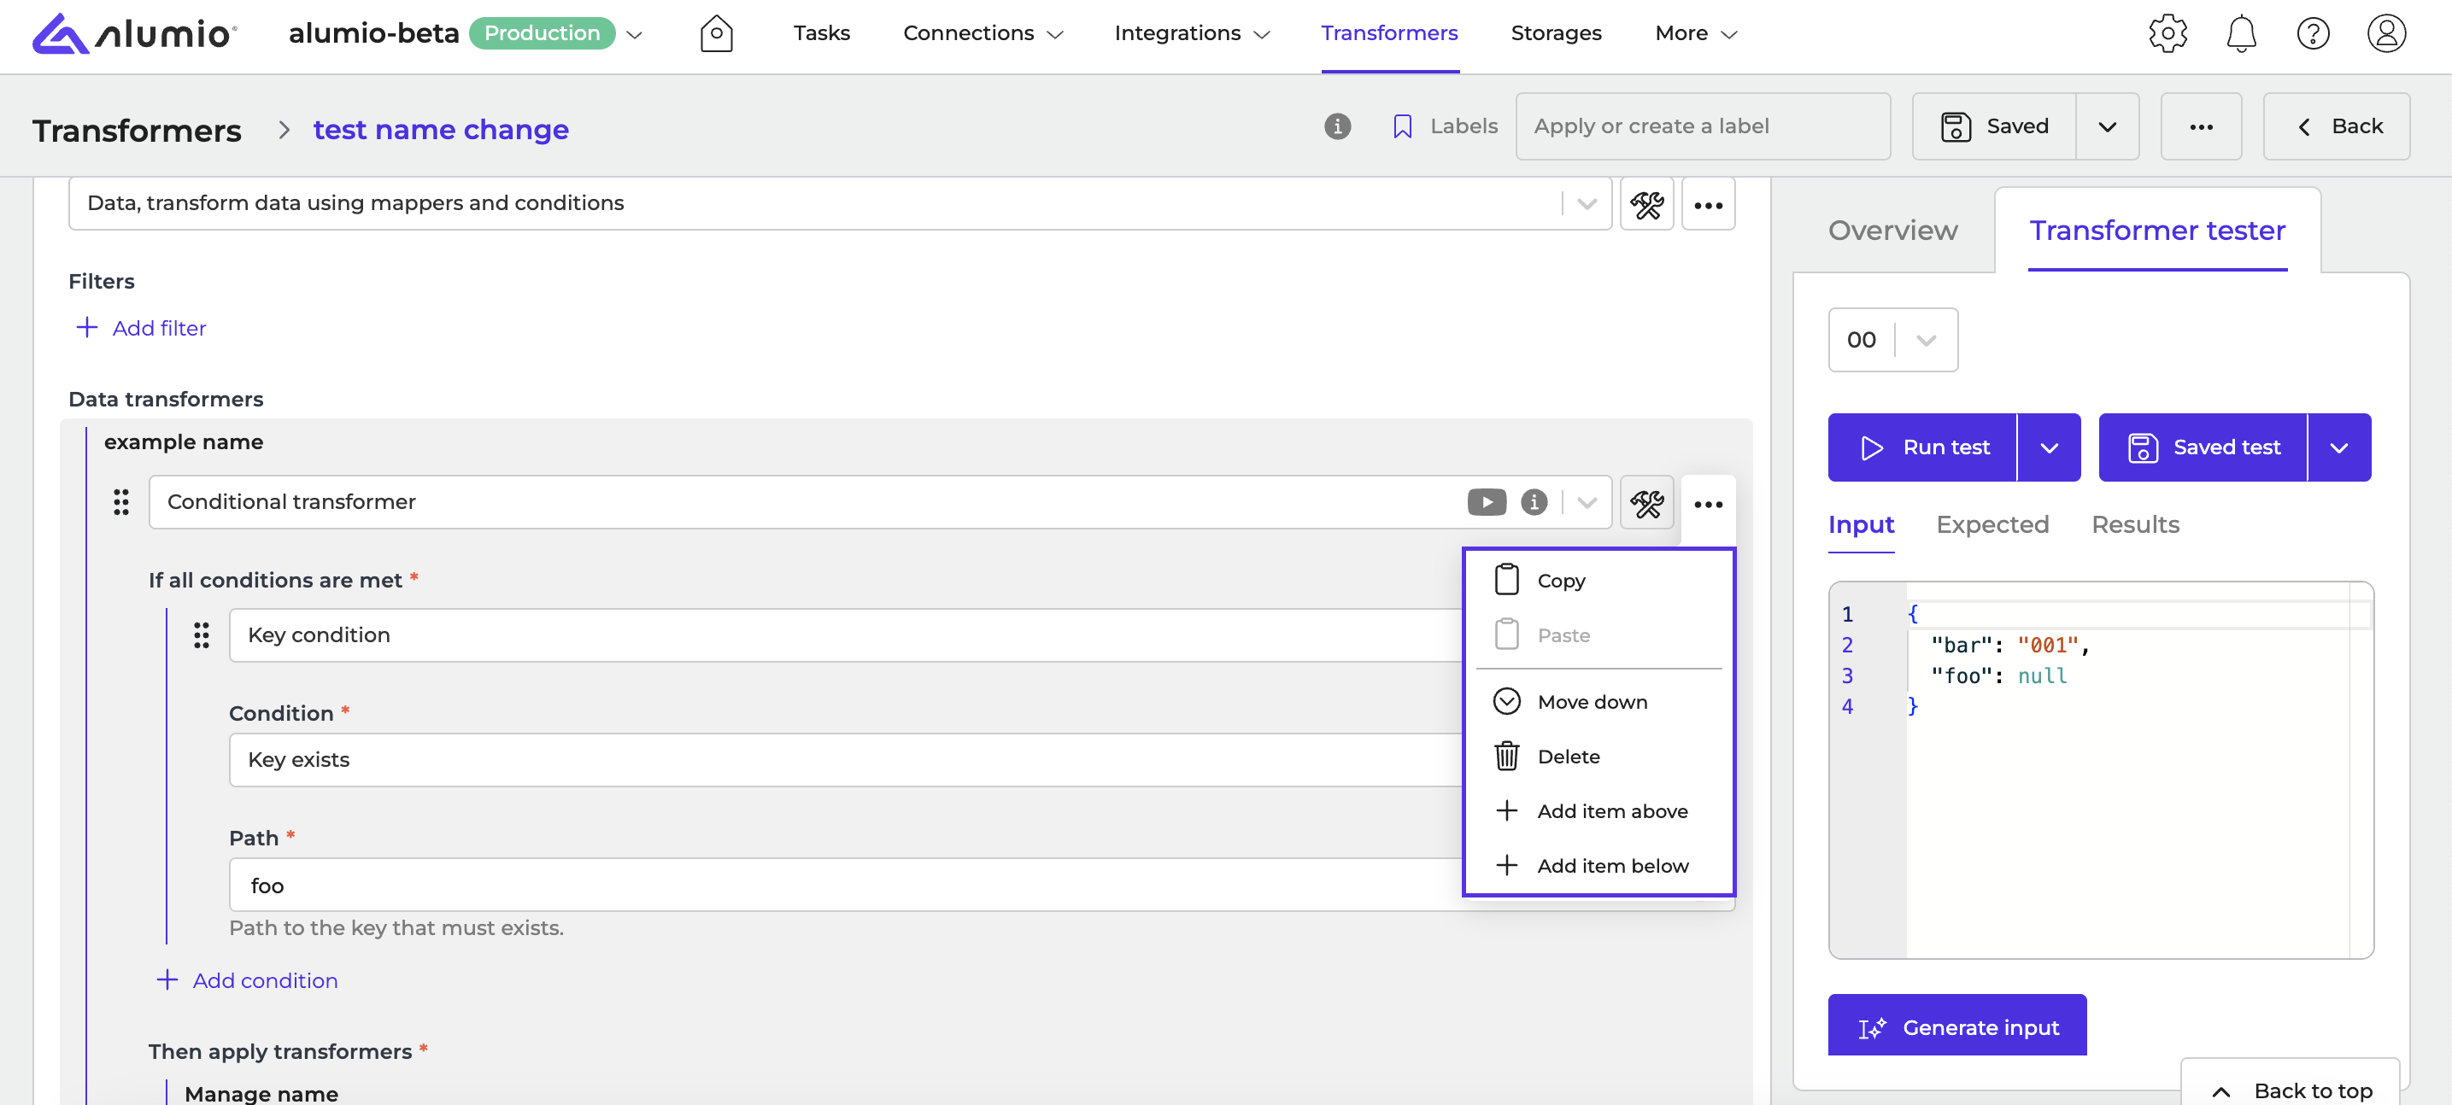
Task: Play the Conditional transformer video tutorial
Action: [x=1486, y=501]
